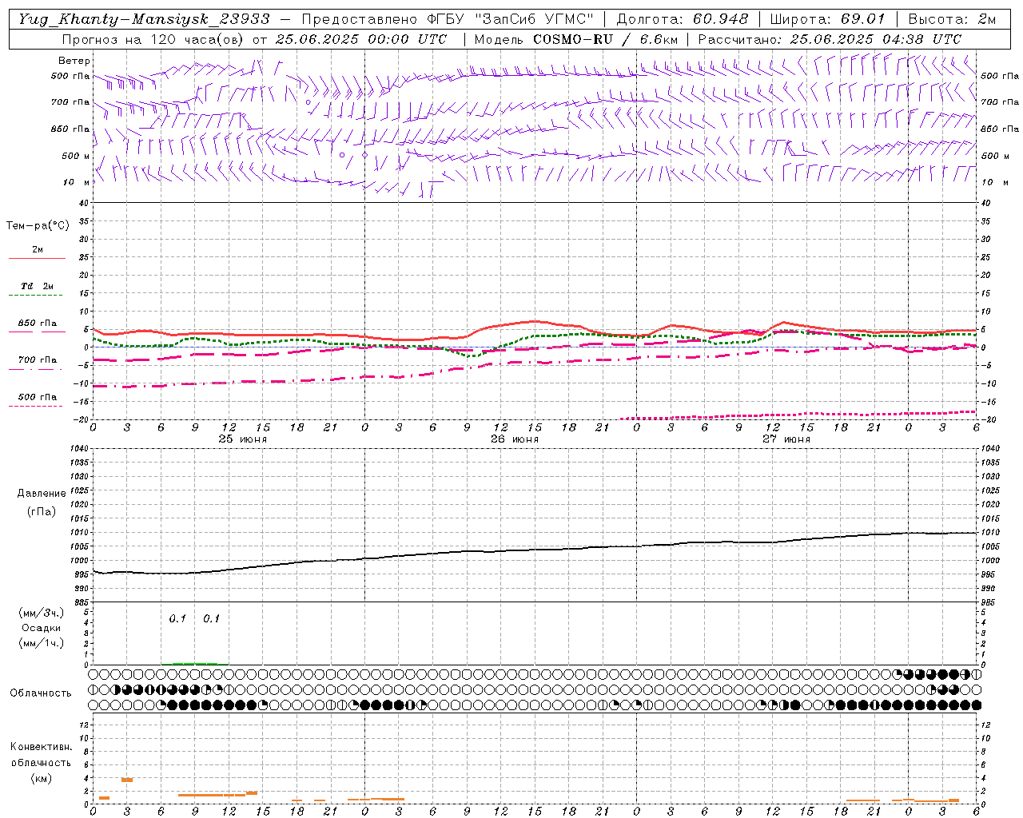Click the model label "COSMO-RU / 6.6км"
This screenshot has width=1023, height=818.
605,39
